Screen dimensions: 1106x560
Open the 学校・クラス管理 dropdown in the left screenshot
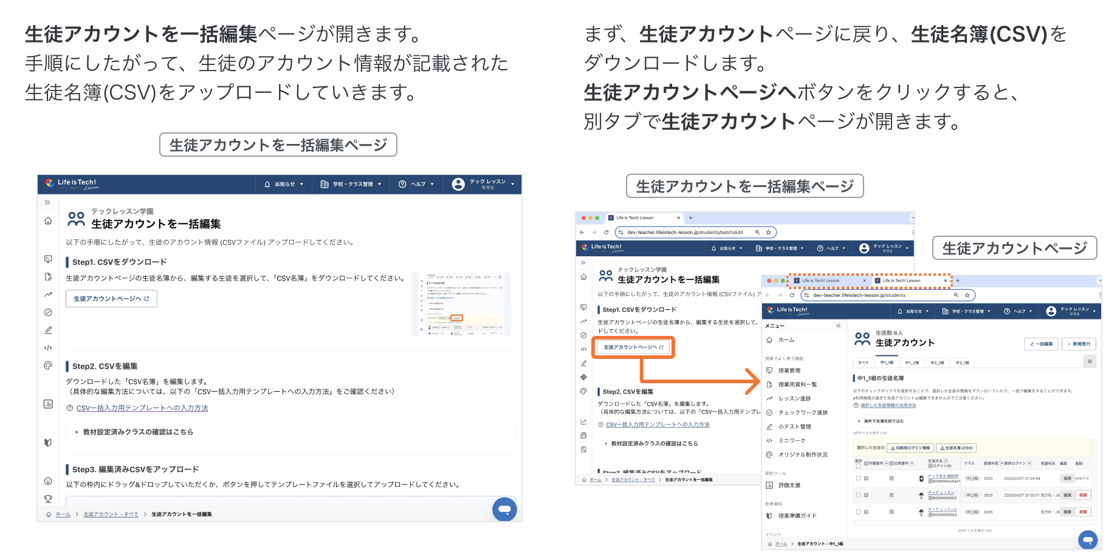click(351, 184)
